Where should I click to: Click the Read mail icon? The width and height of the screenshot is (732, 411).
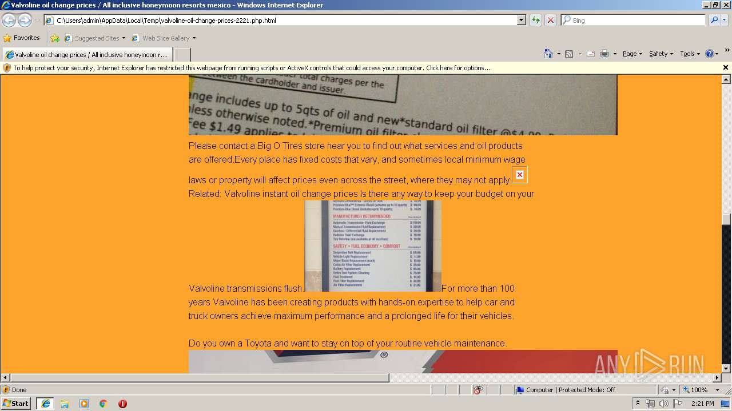tap(591, 54)
